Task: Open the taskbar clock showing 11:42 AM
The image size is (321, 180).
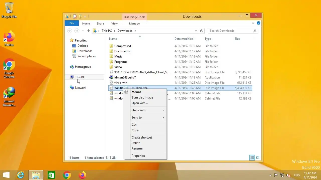Action: (310, 175)
